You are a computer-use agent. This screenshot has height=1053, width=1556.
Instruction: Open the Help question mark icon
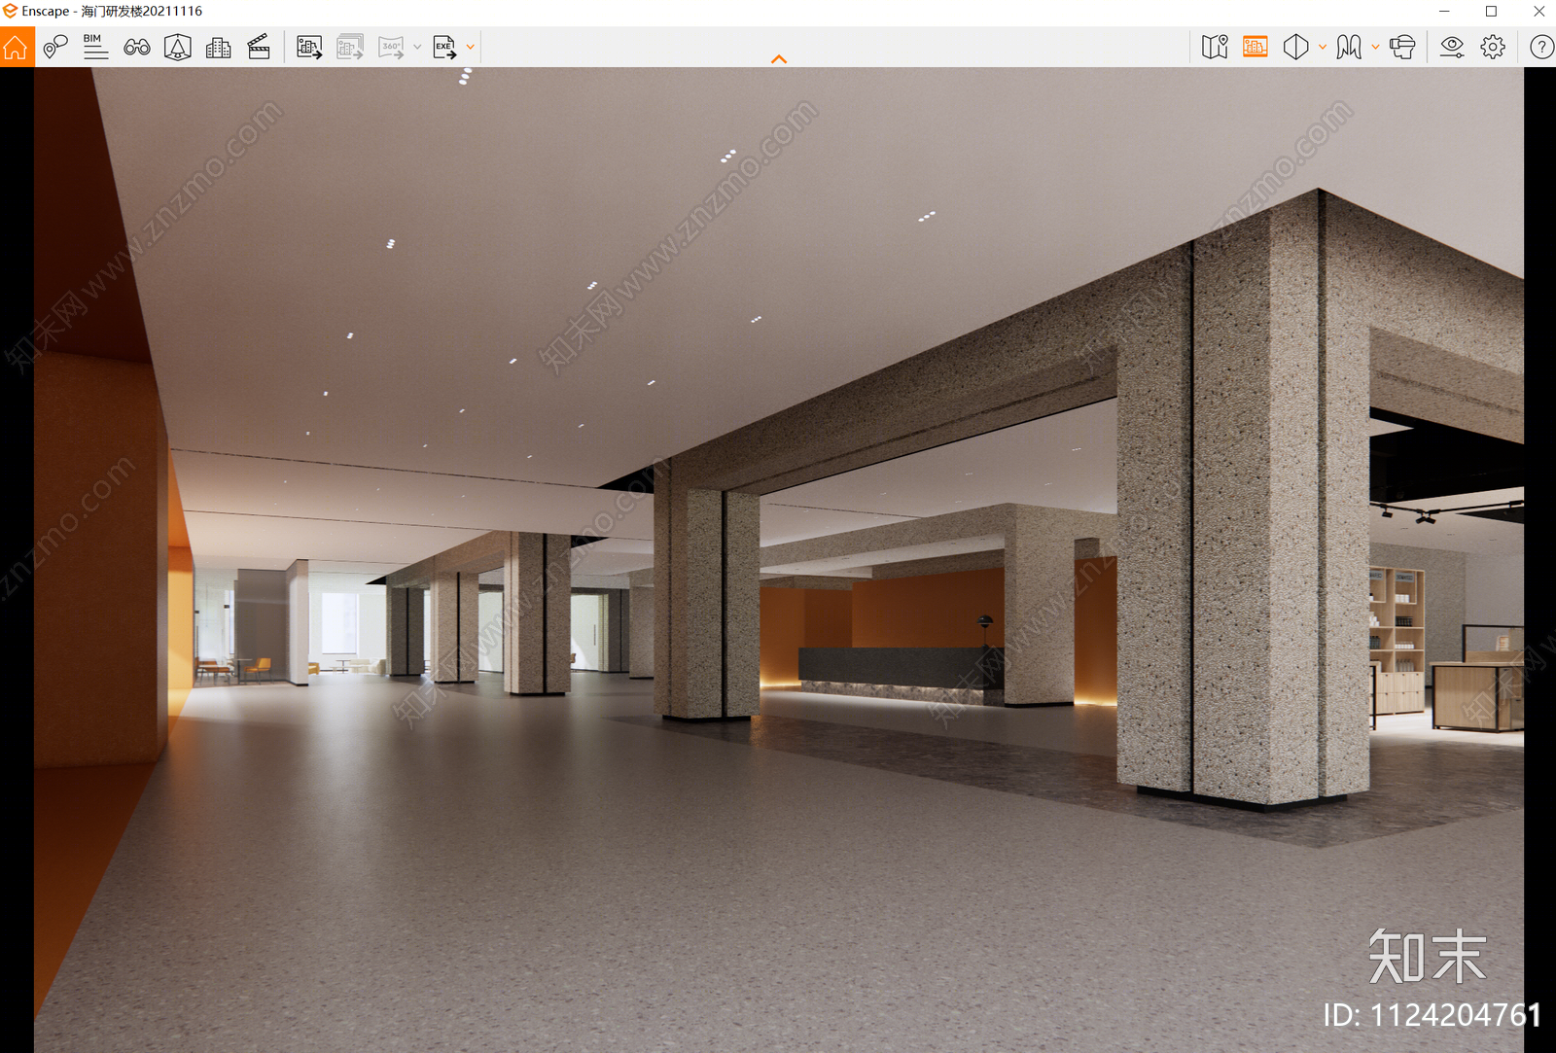[1541, 47]
